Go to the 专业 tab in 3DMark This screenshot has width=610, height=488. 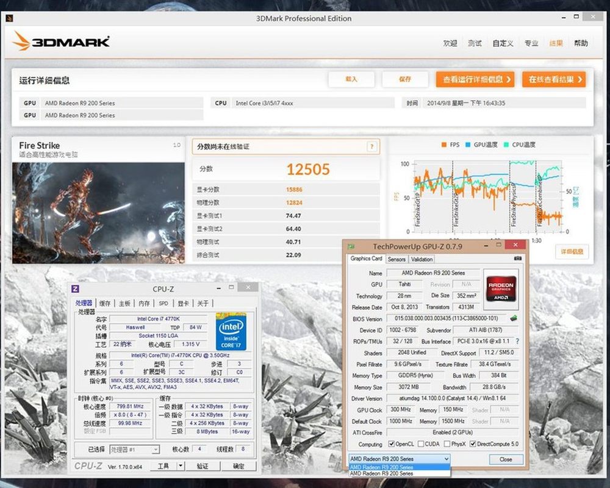pyautogui.click(x=531, y=43)
